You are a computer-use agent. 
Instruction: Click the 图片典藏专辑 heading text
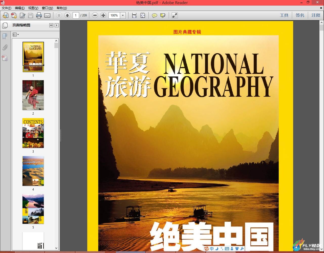(x=187, y=32)
